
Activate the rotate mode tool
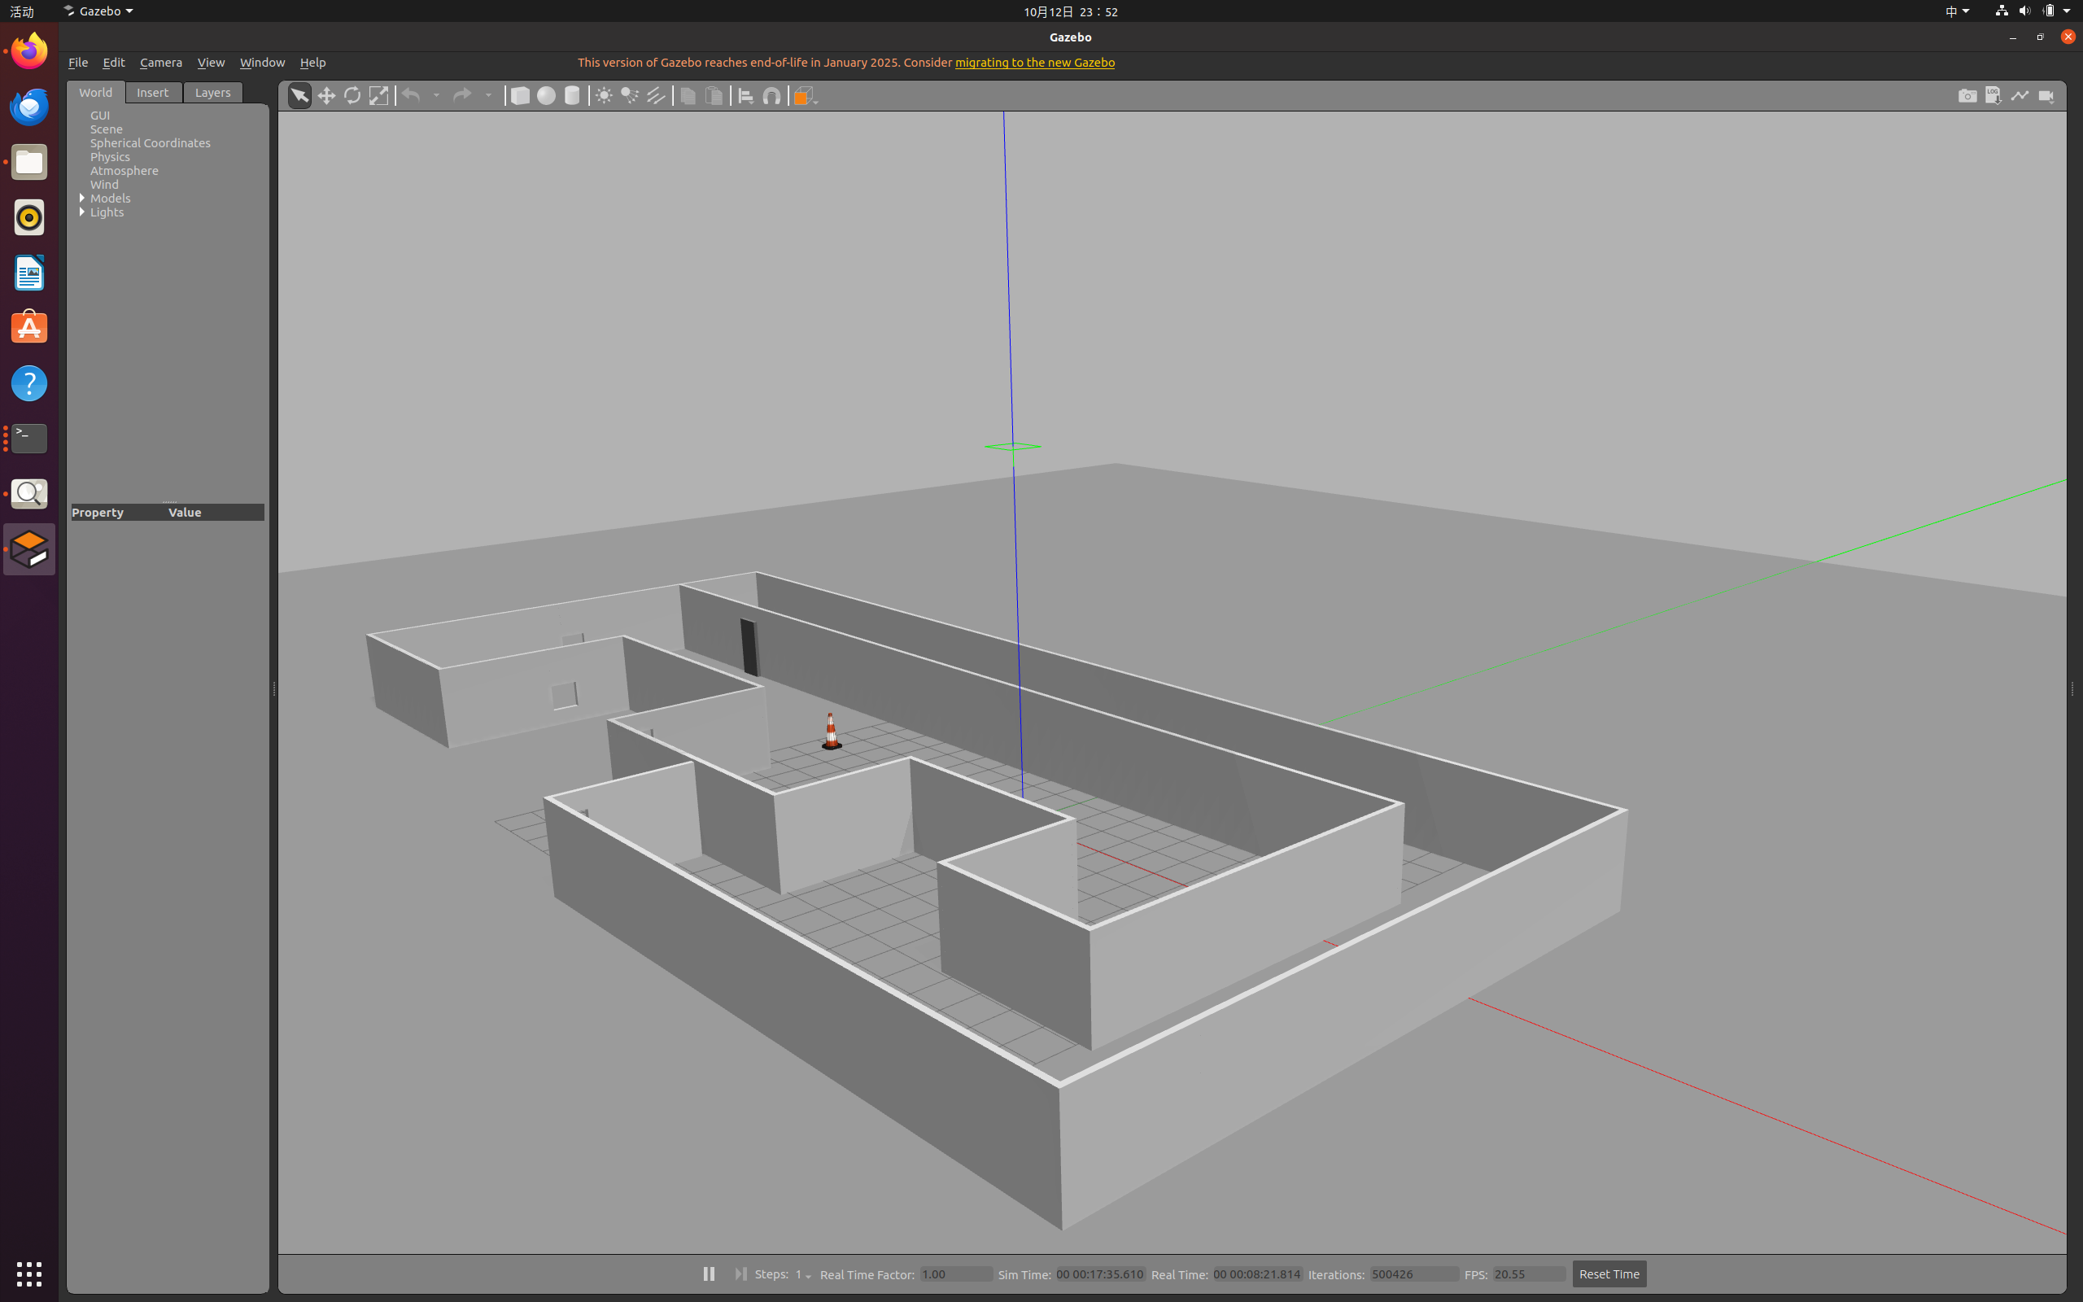352,95
